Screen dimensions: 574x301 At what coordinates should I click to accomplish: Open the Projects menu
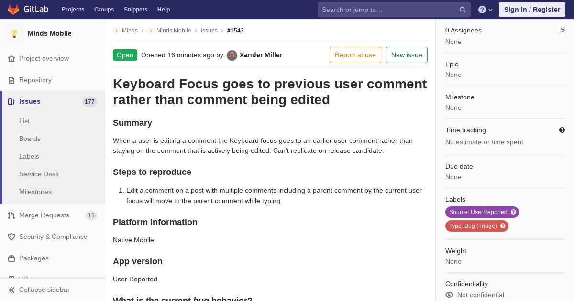click(73, 10)
